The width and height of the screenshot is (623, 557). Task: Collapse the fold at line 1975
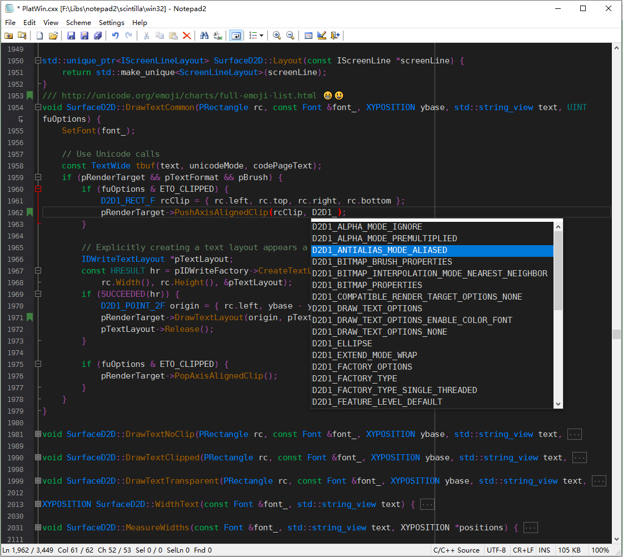pyautogui.click(x=38, y=364)
